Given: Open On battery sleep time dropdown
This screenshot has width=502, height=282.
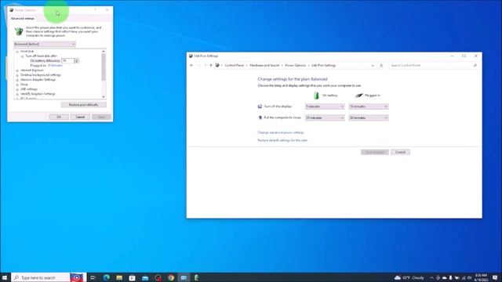Looking at the screenshot, I should (x=325, y=117).
